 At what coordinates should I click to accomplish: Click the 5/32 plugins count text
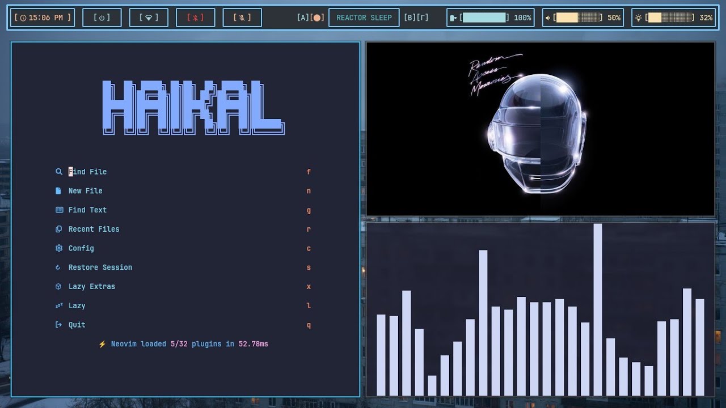(179, 344)
